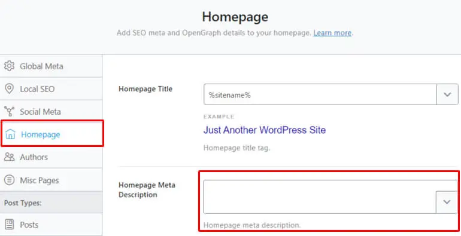
Task: Click the Post Types section header
Action: click(x=51, y=203)
